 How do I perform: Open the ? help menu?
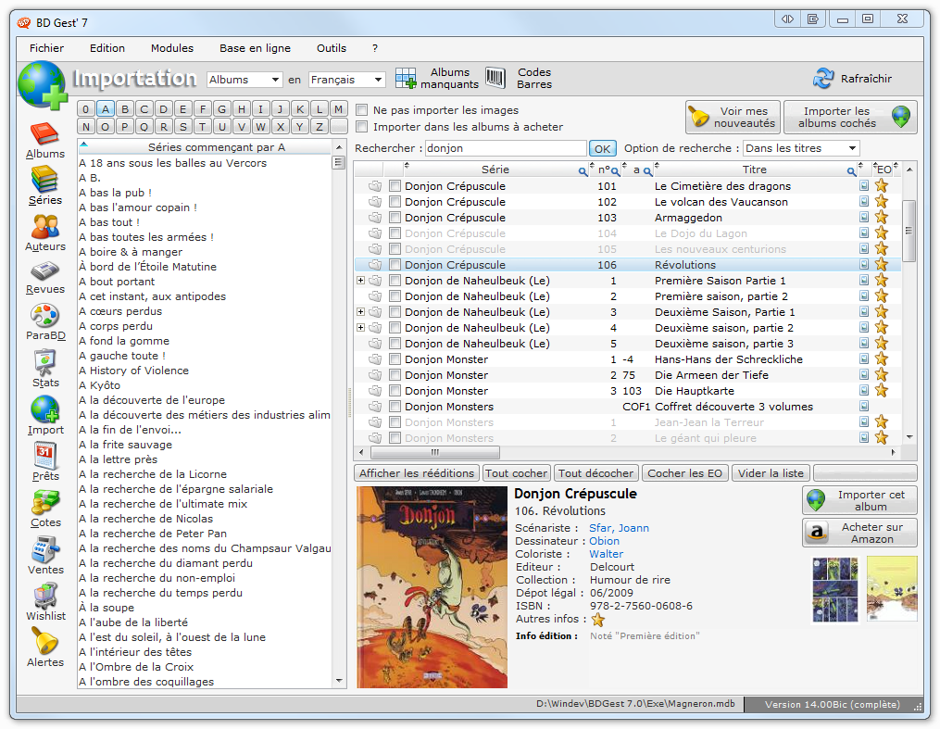coord(375,48)
